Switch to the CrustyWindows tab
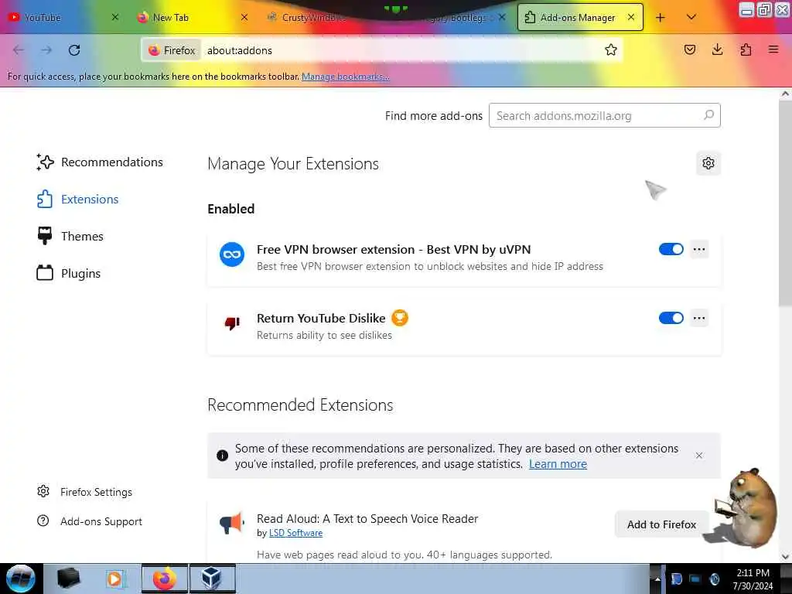Image resolution: width=792 pixels, height=594 pixels. pos(322,17)
